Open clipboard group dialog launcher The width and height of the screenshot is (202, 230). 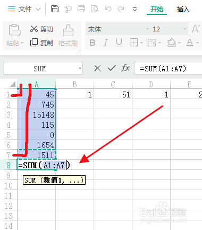(79, 52)
